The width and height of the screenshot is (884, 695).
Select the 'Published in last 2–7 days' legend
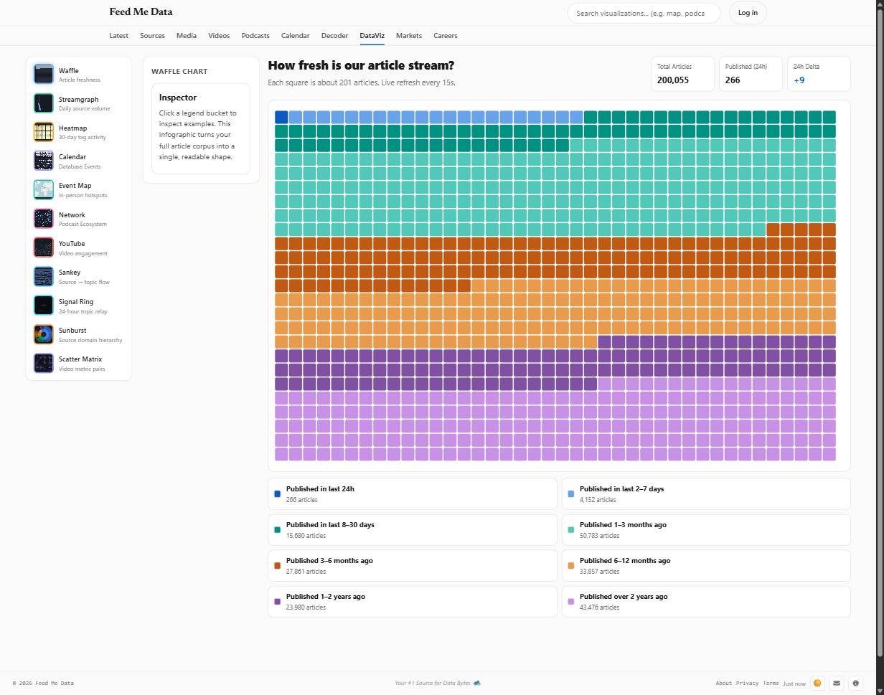pos(706,493)
